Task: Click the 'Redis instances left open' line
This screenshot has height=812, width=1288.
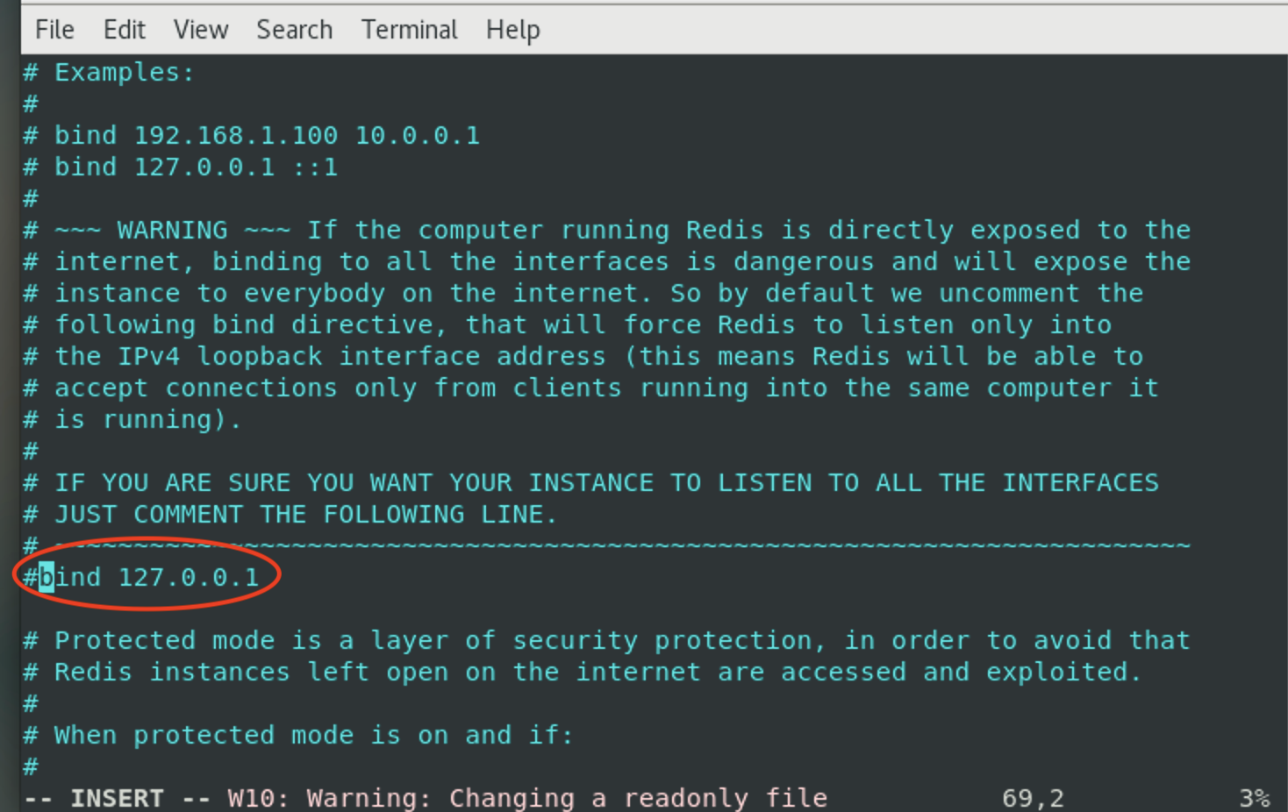Action: 583,672
